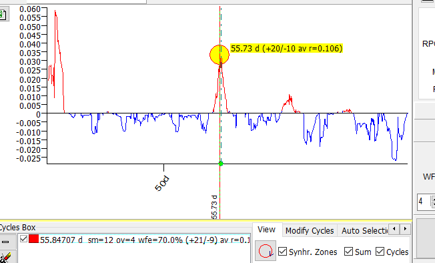Click the spreadsheet export icon beside chart

[x=3, y=15]
